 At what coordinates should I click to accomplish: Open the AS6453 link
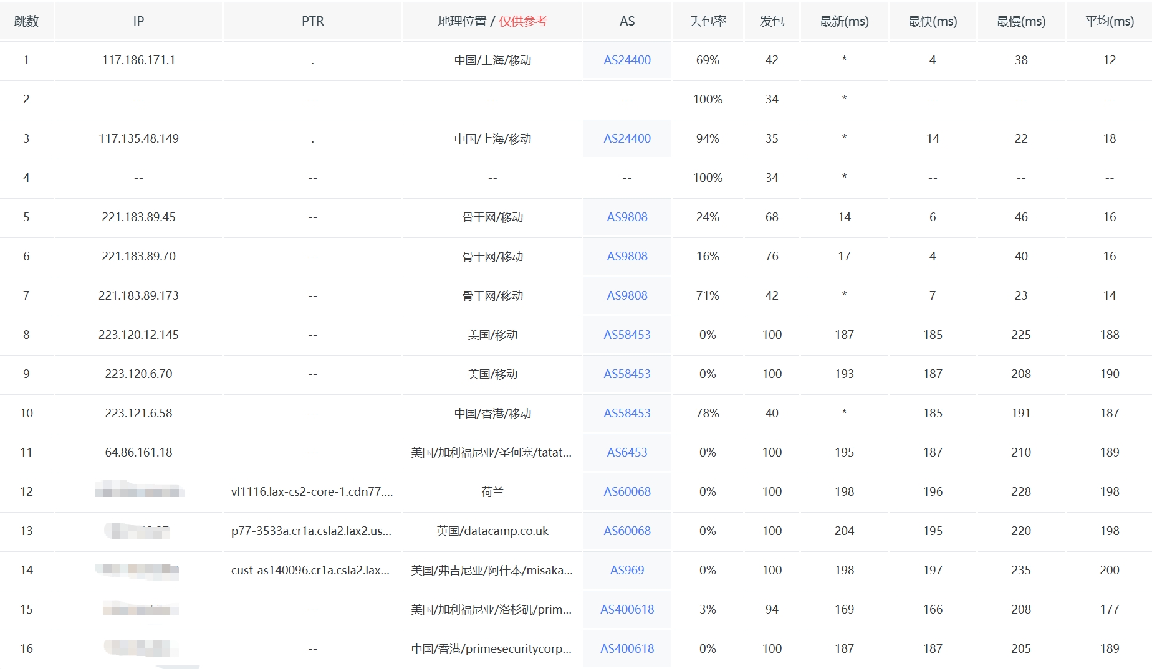[x=627, y=452]
